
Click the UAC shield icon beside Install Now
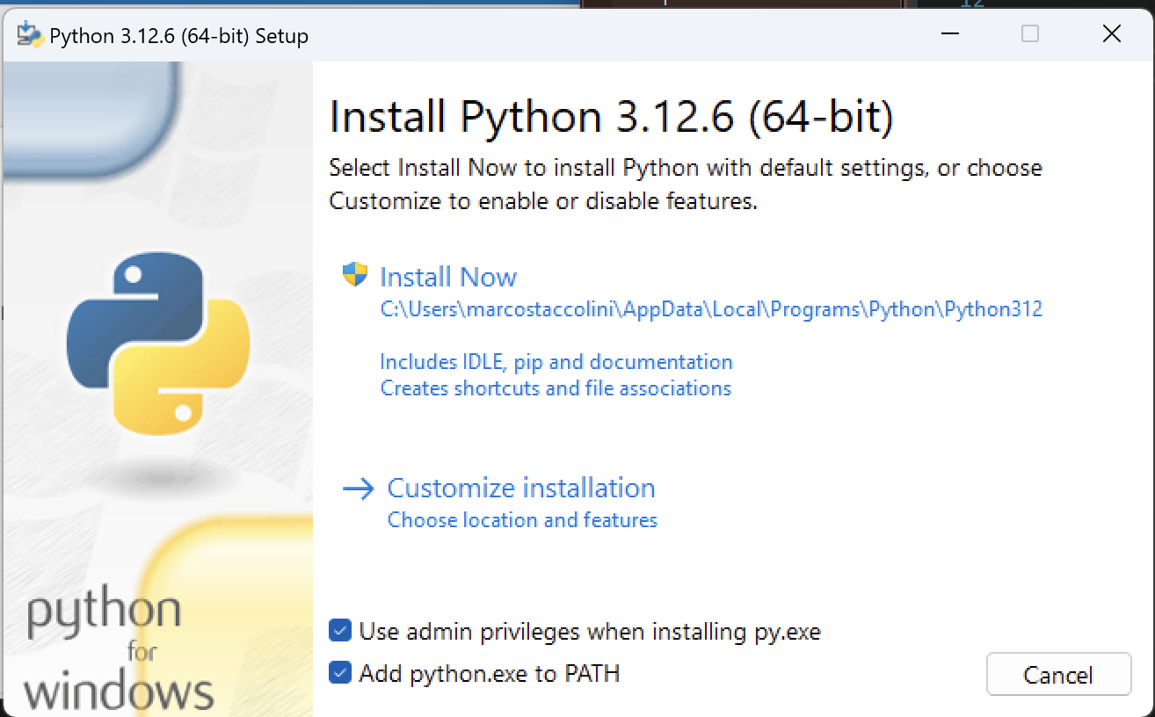pyautogui.click(x=354, y=275)
